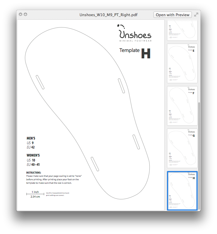The image size is (217, 234).
Task: Enter full screen with the arrows icon
Action: 196,15
